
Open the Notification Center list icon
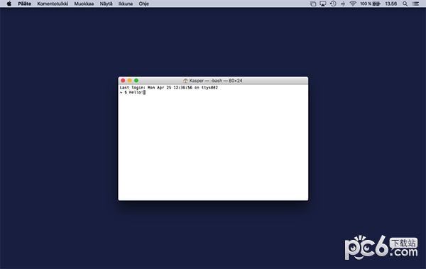pos(415,4)
